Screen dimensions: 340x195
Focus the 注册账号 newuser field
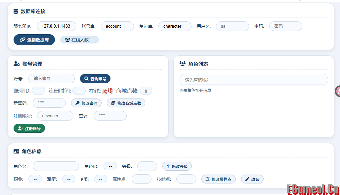55,116
